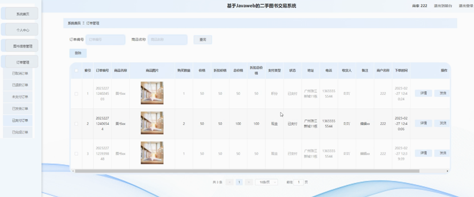The width and height of the screenshot is (474, 197).
Task: Focus the 商品名称 search input
Action: [167, 40]
